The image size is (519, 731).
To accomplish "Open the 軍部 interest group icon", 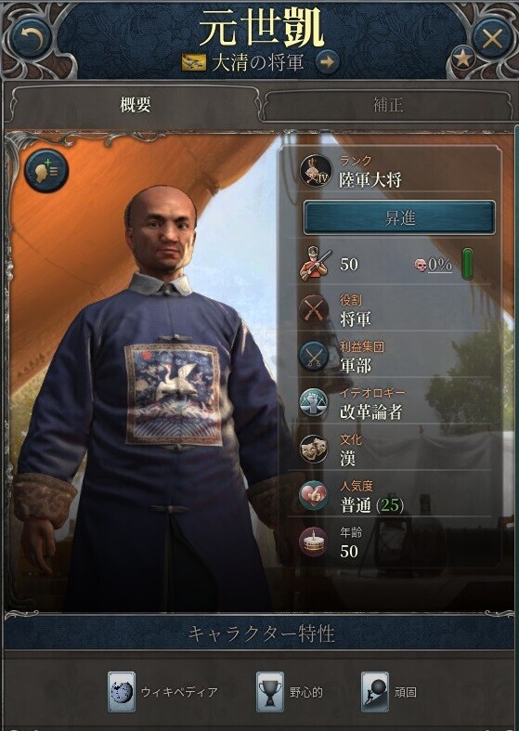I will 315,356.
